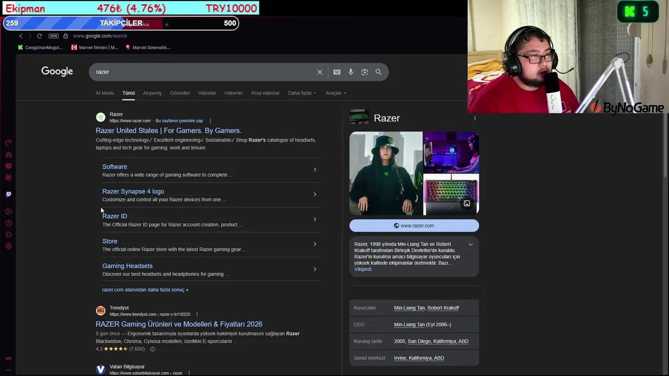Open the GX Cleaner icon in the sidebar
Screen dimensions: 669x376
8,155
